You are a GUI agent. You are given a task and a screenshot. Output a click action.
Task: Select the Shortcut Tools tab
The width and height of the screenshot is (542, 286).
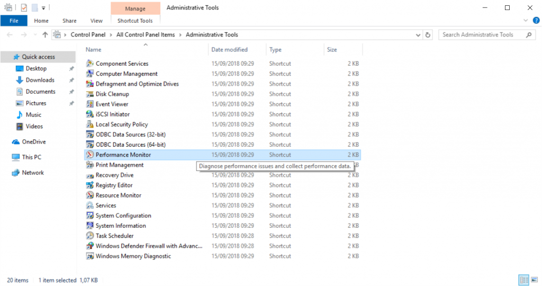pyautogui.click(x=135, y=21)
